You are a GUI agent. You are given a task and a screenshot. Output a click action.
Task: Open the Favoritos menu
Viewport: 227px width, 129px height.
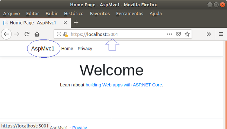tap(100, 14)
